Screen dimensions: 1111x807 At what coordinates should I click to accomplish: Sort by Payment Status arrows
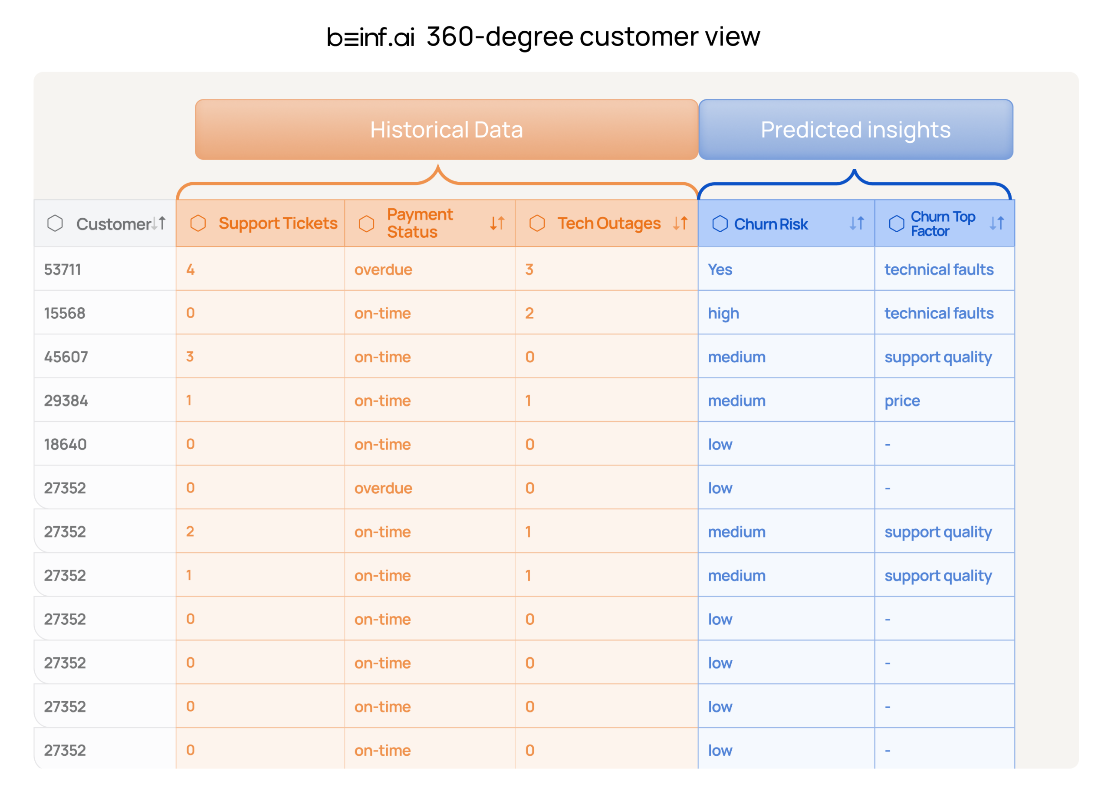click(x=497, y=224)
